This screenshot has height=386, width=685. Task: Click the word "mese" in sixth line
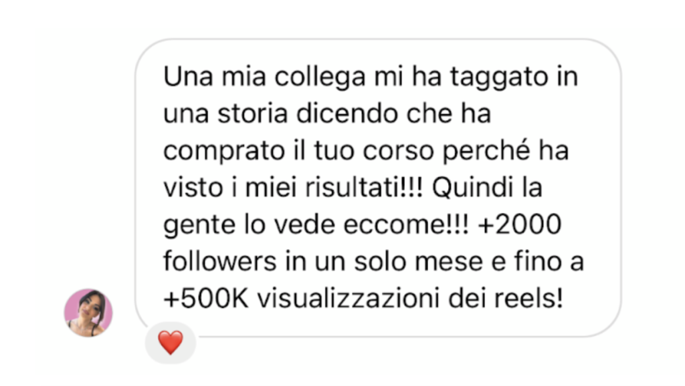pos(449,263)
